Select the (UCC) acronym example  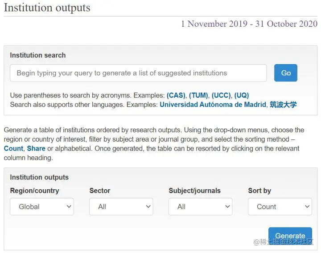[x=221, y=95]
